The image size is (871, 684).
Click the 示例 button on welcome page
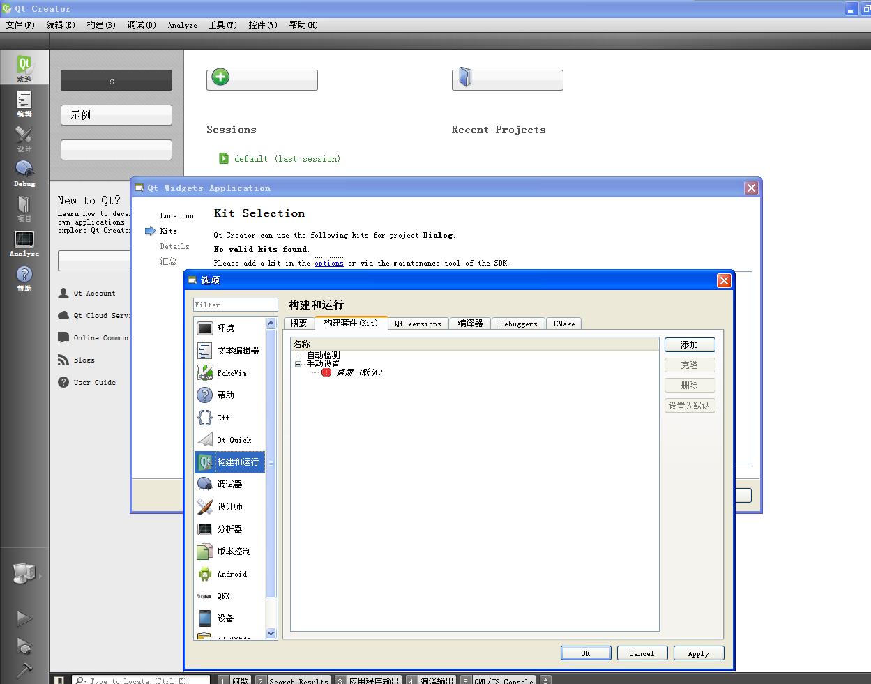point(116,115)
